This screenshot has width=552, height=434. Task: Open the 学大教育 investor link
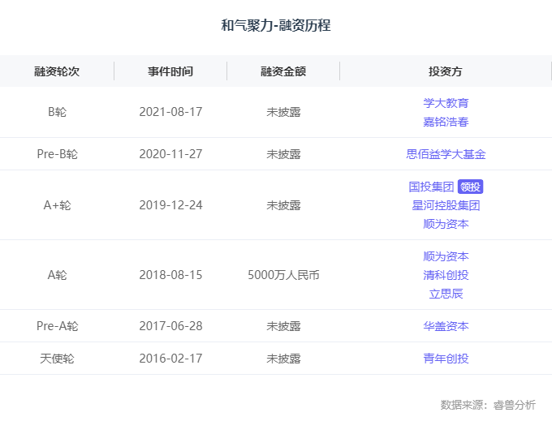pos(446,103)
